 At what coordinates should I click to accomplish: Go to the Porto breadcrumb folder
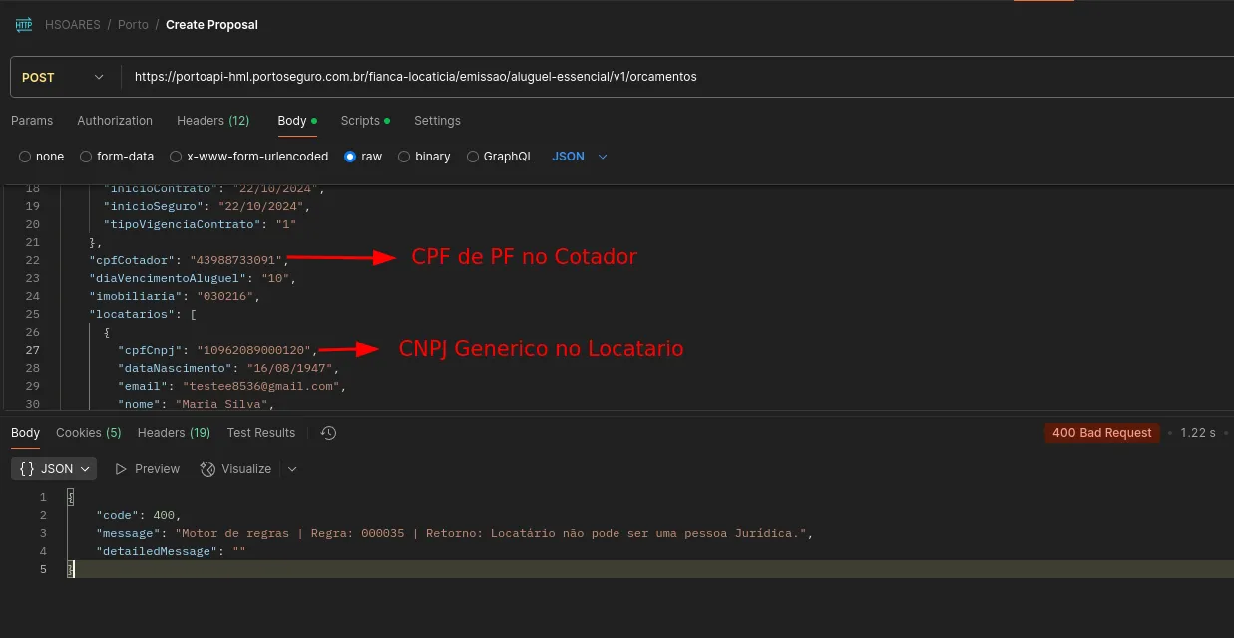click(x=133, y=25)
